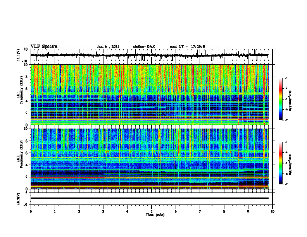307x237 pixels.
Task: Click inside the ch.1 spectrogram panel
Action: 150,94
